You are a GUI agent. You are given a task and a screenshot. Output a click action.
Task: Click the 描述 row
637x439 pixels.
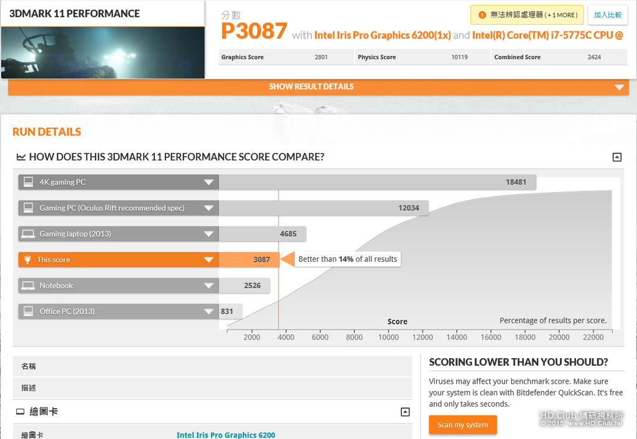coord(213,388)
